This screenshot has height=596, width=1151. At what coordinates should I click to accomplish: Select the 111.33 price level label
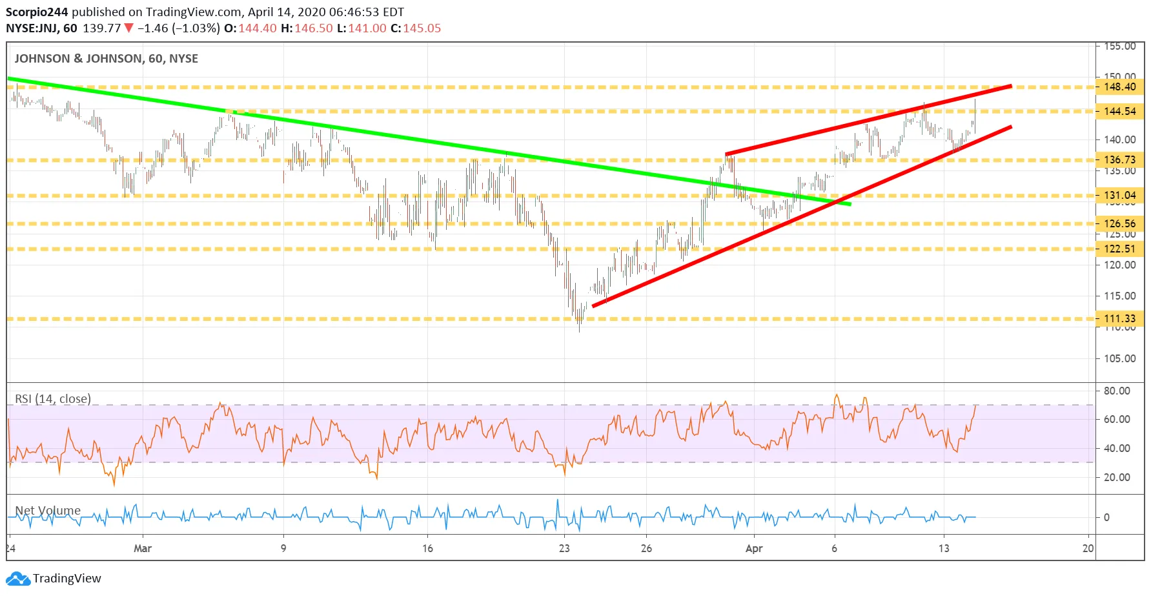pos(1120,318)
